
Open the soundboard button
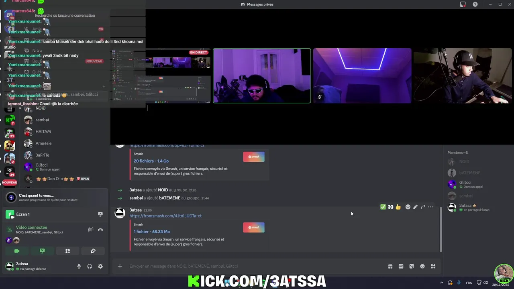93,251
